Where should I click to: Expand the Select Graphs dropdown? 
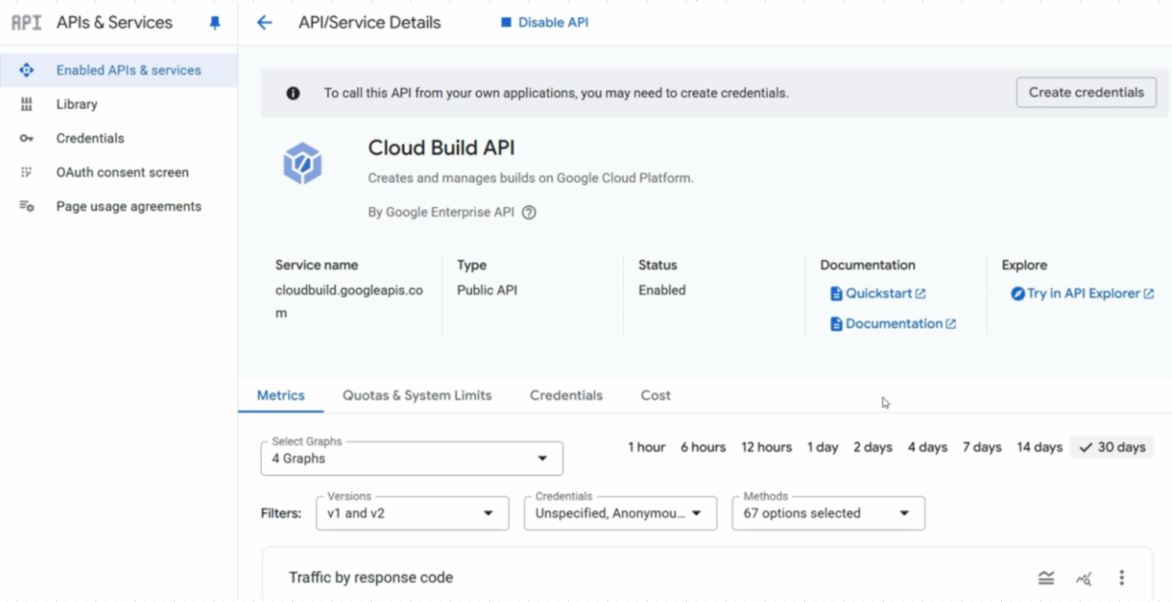pyautogui.click(x=412, y=458)
